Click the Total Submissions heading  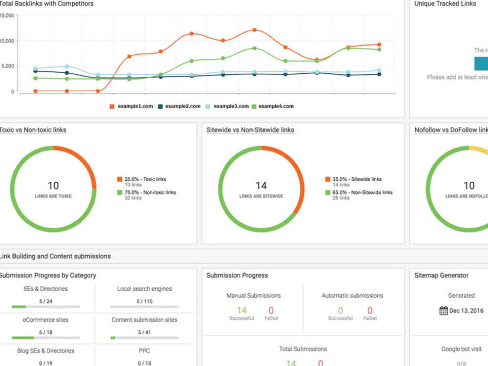303,349
